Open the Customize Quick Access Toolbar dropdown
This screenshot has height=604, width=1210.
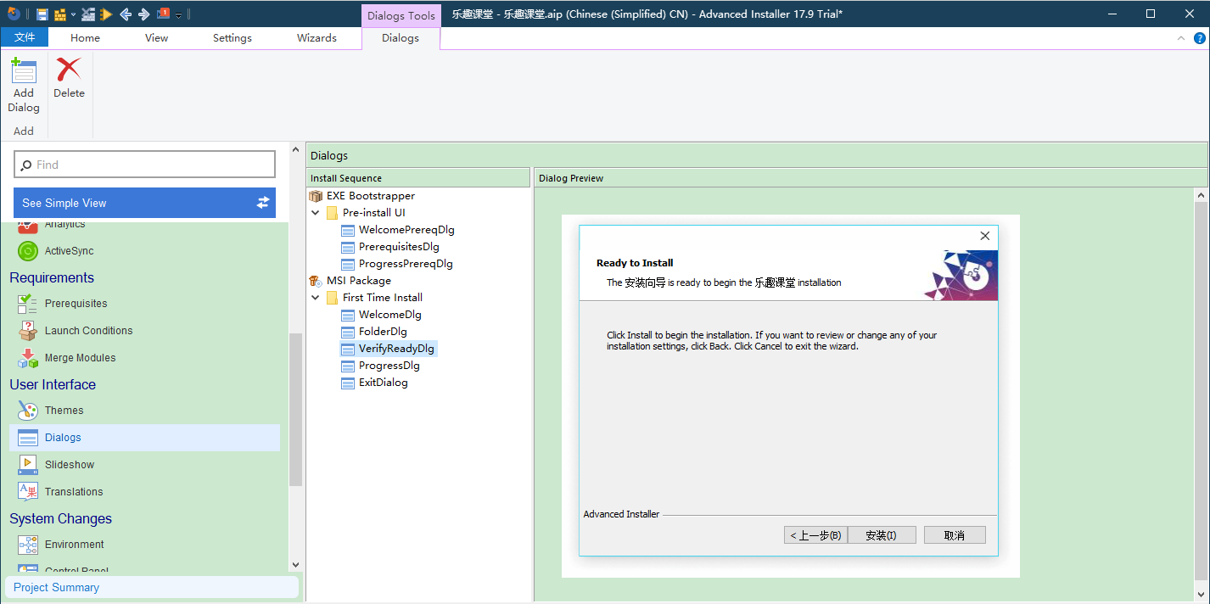pyautogui.click(x=179, y=15)
